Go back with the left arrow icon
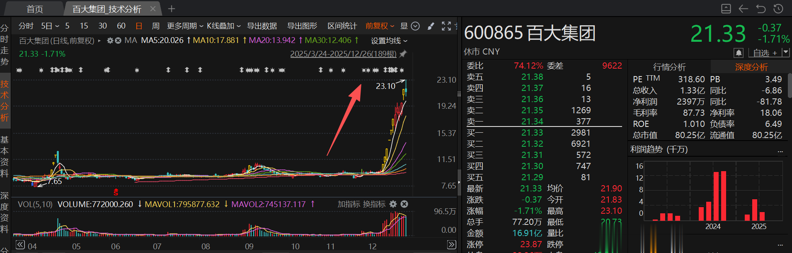The height and width of the screenshot is (253, 792). tap(743, 8)
